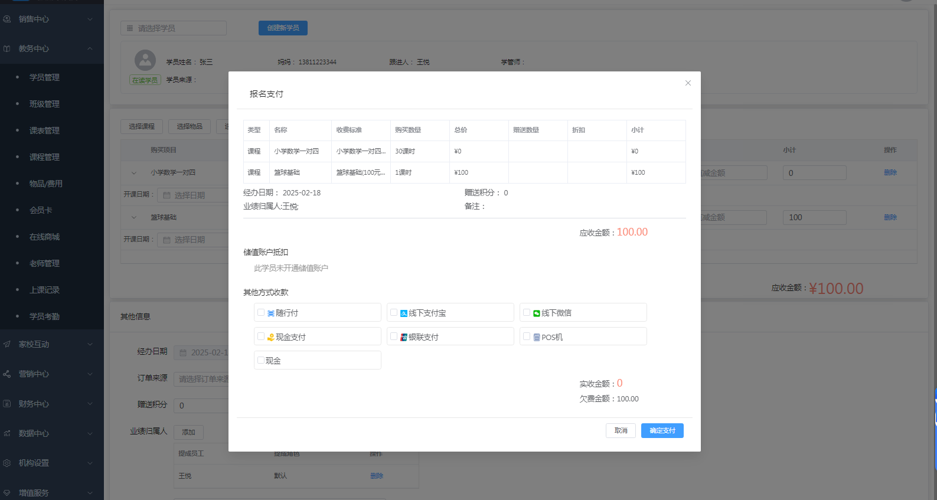Click 删除 in the 小学数学一对四 row
Image resolution: width=937 pixels, height=500 pixels.
pos(890,172)
